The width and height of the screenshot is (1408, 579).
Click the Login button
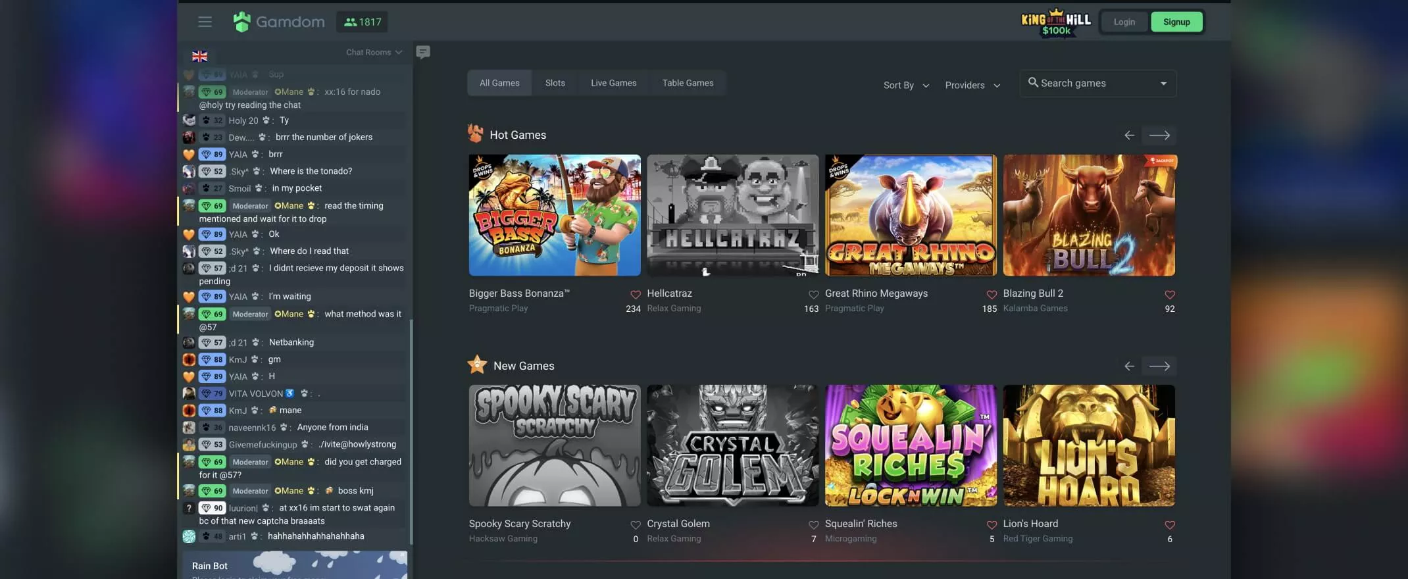[x=1124, y=22]
